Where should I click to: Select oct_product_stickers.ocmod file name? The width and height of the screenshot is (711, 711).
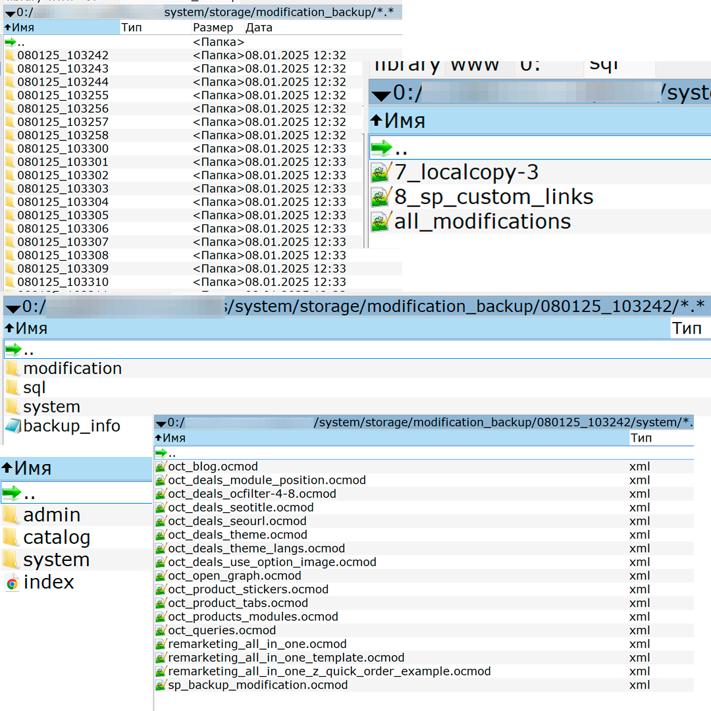(248, 589)
